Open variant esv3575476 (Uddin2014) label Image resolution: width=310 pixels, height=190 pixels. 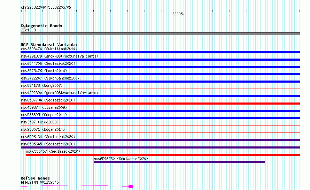point(44,71)
